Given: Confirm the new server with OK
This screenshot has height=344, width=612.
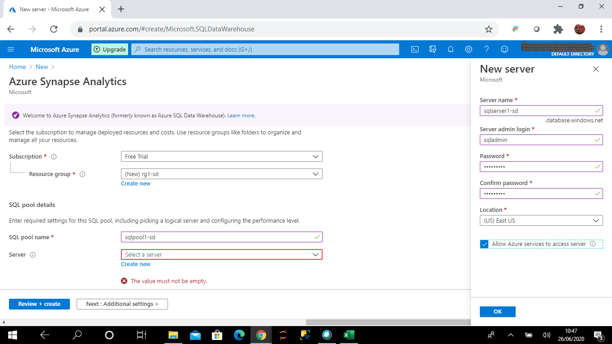Looking at the screenshot, I should coord(498,312).
